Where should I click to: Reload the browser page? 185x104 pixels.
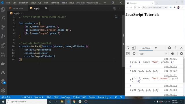click(135, 7)
